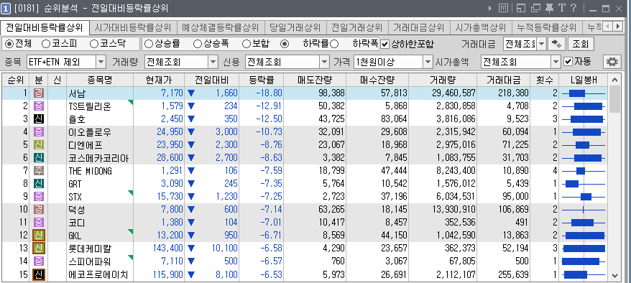Viewport: 631px width, 283px height.
Task: Sort by 매수잔량 column header
Action: pyautogui.click(x=377, y=80)
